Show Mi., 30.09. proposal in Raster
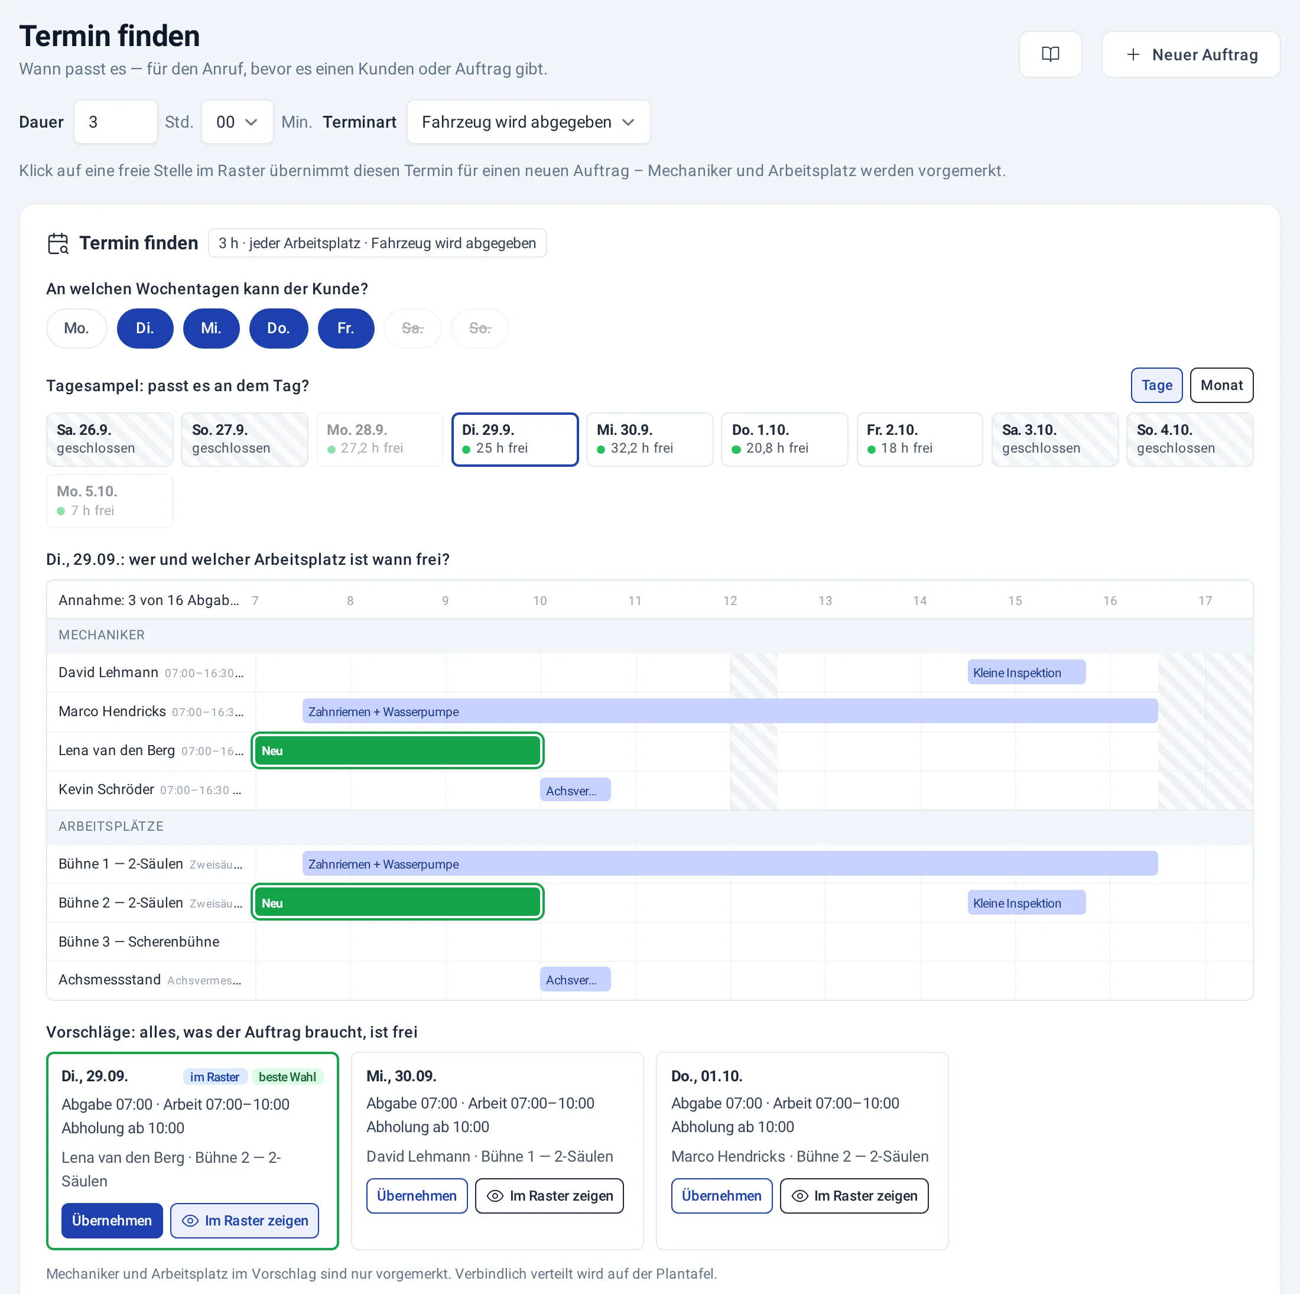This screenshot has width=1300, height=1294. click(549, 1195)
